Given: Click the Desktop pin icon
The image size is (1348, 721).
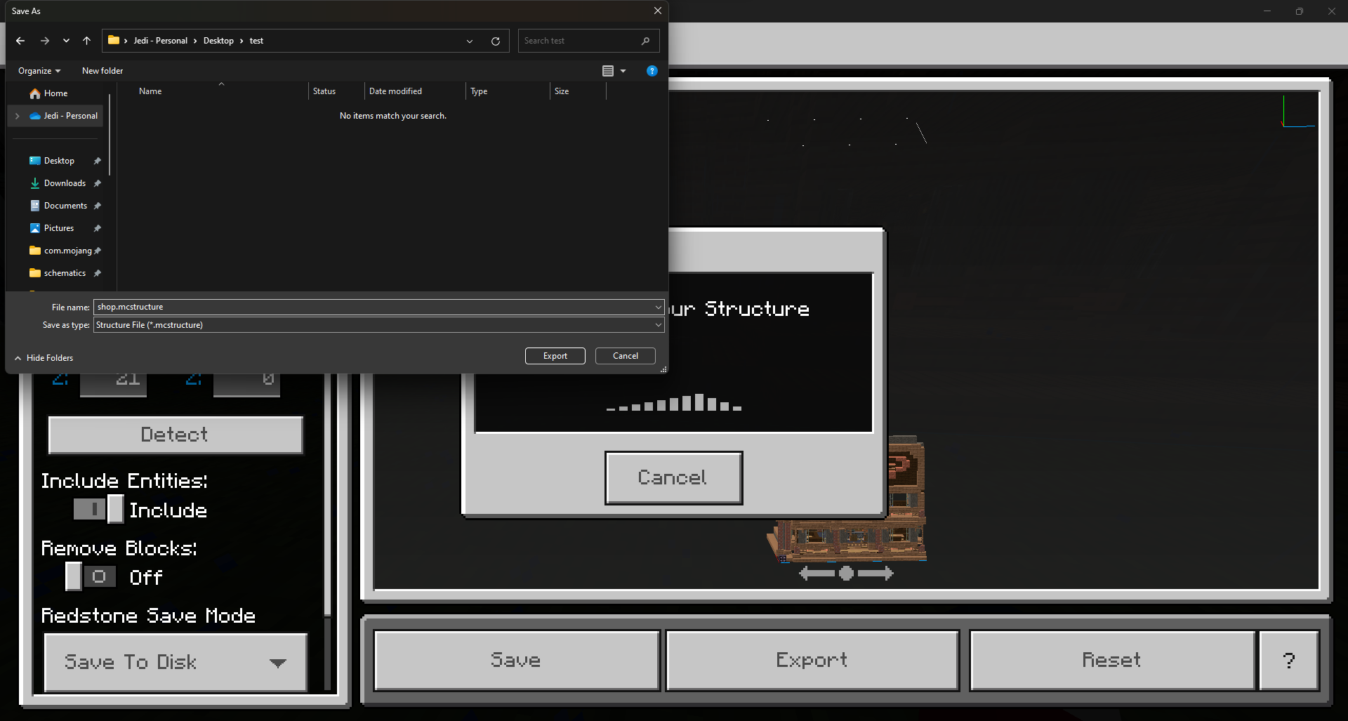Looking at the screenshot, I should pos(98,161).
